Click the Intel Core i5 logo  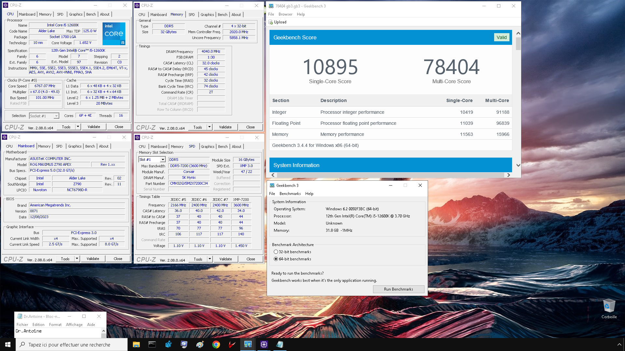coord(114,34)
